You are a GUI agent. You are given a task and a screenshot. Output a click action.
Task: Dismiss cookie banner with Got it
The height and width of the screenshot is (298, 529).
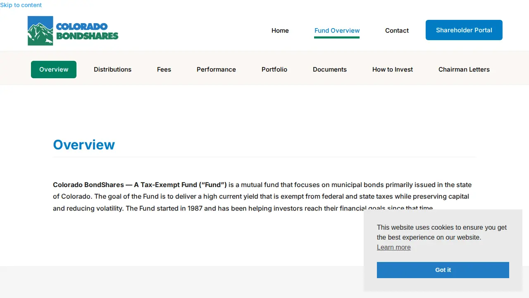click(443, 270)
